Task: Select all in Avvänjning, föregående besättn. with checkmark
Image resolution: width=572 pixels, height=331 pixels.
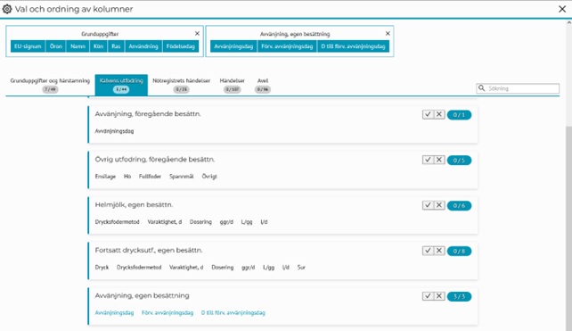Action: click(x=428, y=115)
